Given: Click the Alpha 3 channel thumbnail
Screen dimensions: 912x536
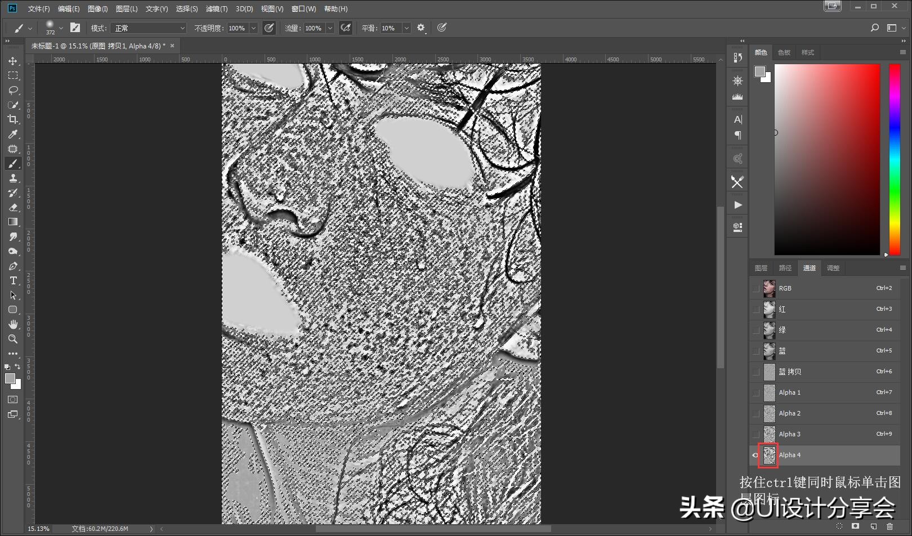Looking at the screenshot, I should point(769,434).
